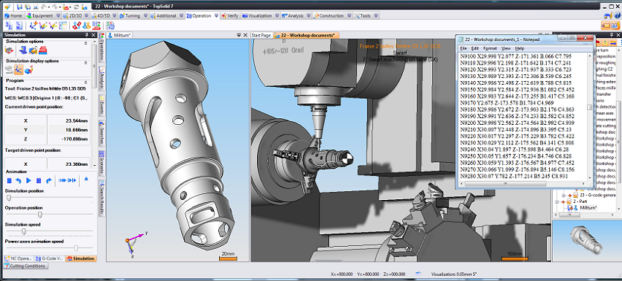Open the 2D/3D tab dropdown arrow
The width and height of the screenshot is (622, 281).
tap(86, 16)
